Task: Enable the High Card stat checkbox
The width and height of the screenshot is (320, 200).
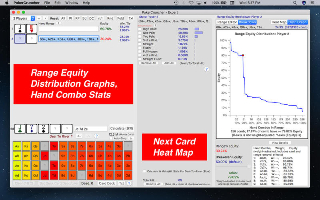Action: tap(139, 29)
